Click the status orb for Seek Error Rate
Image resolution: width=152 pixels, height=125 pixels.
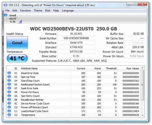click(9, 88)
